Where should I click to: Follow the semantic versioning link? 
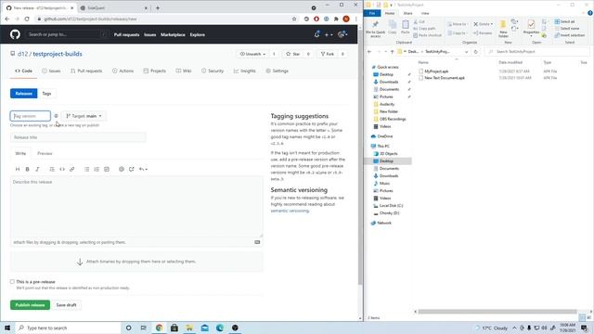click(290, 211)
